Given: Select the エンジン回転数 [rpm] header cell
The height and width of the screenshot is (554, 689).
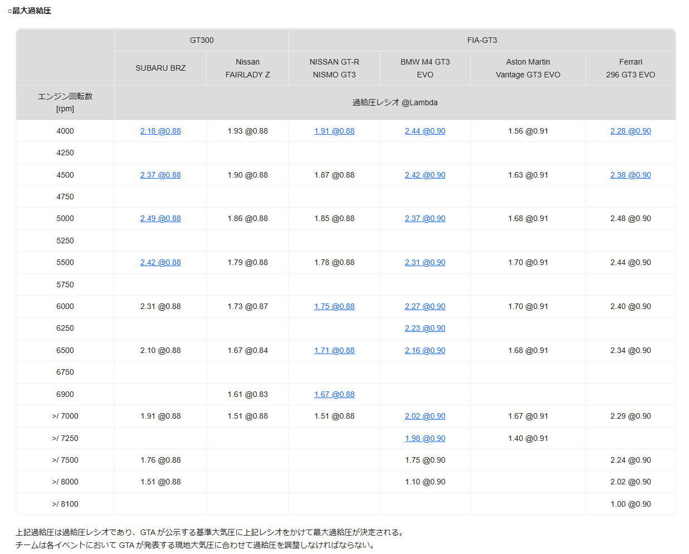Looking at the screenshot, I should [x=65, y=102].
